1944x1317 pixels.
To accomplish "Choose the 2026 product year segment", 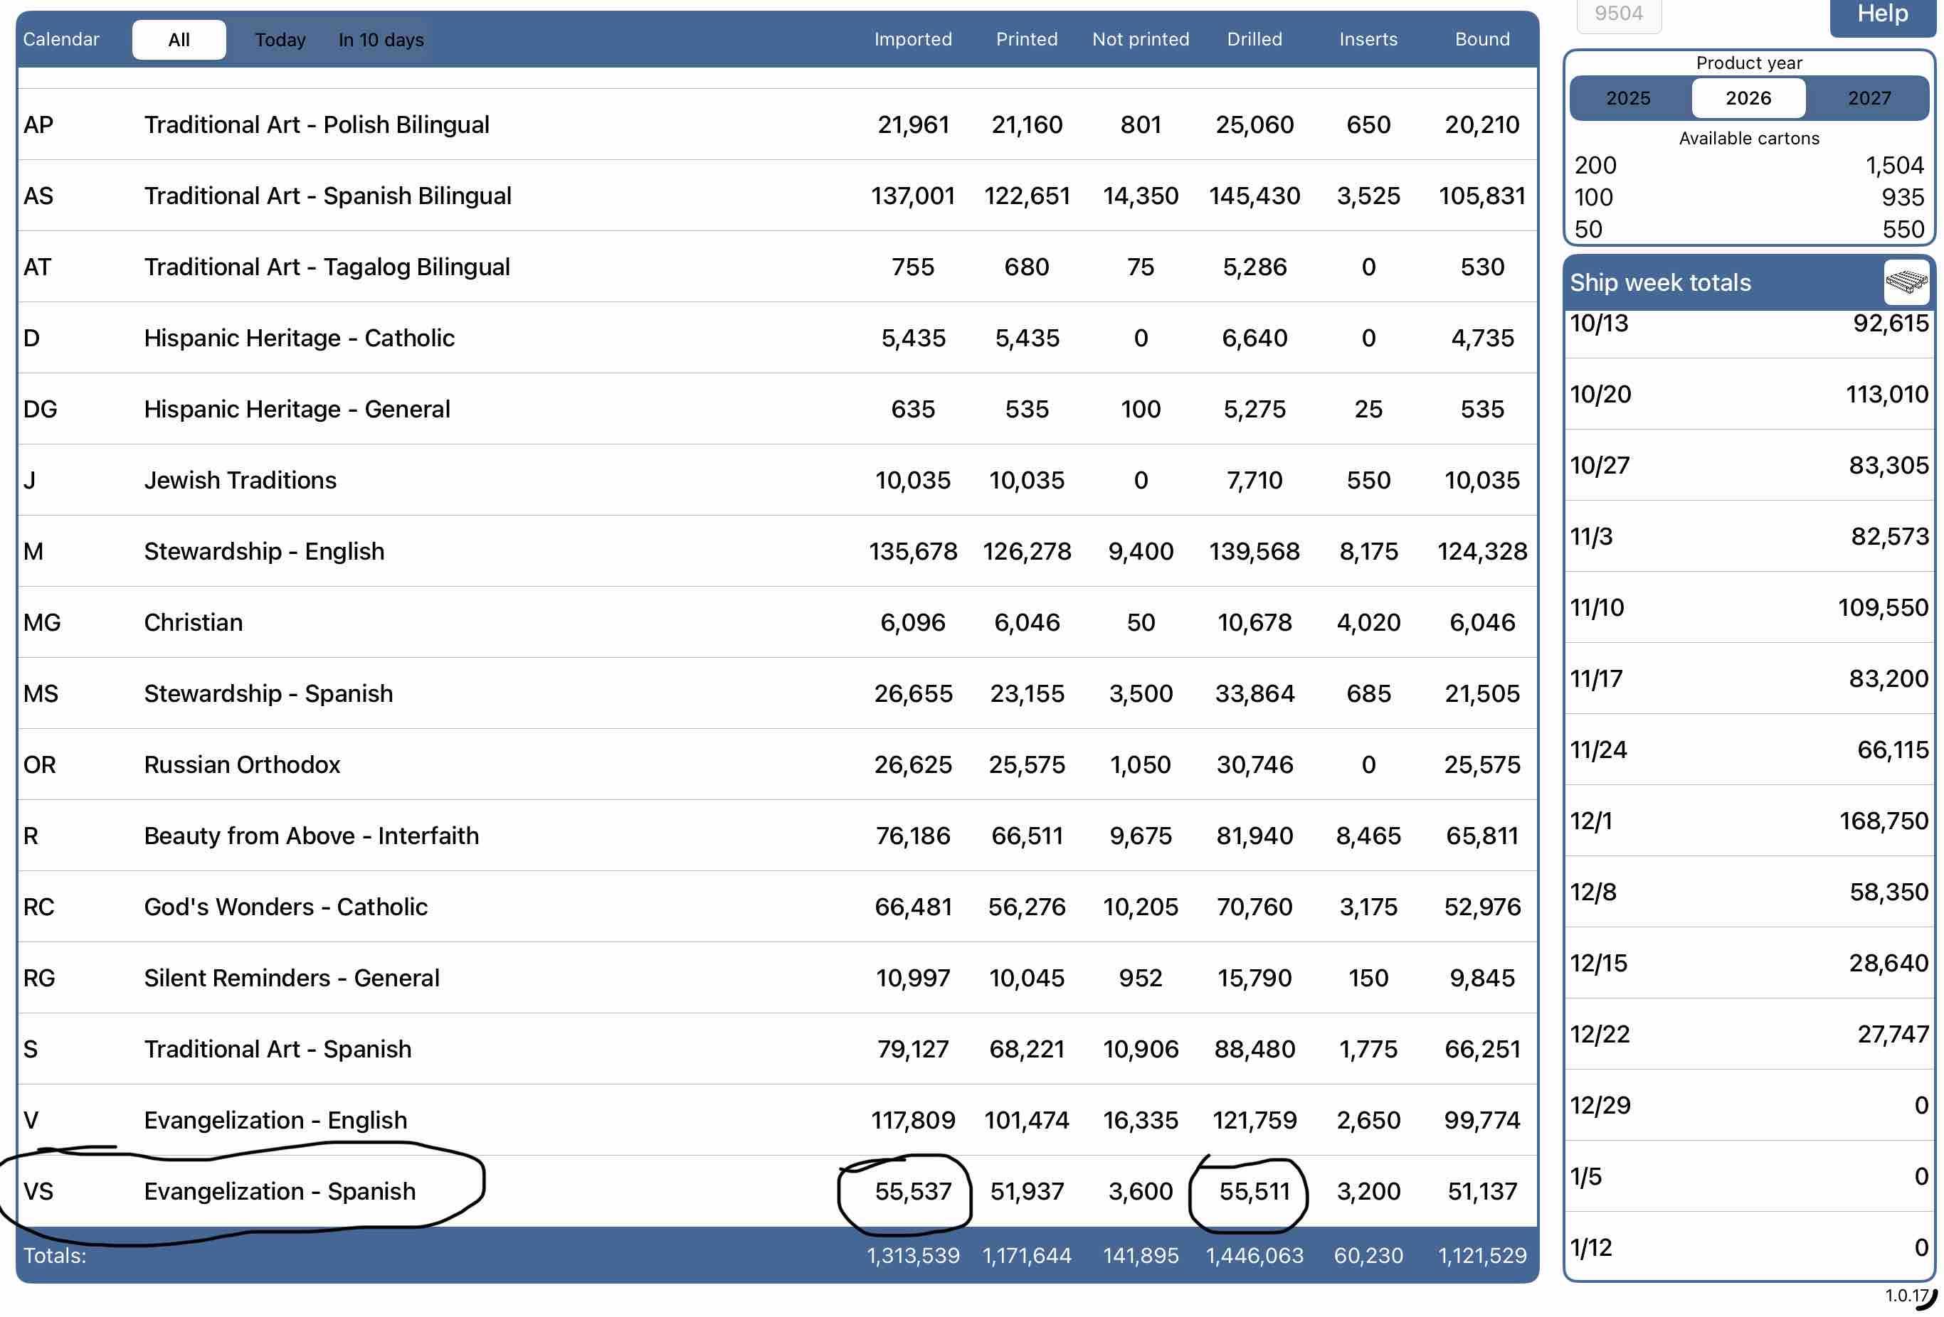I will click(1748, 99).
